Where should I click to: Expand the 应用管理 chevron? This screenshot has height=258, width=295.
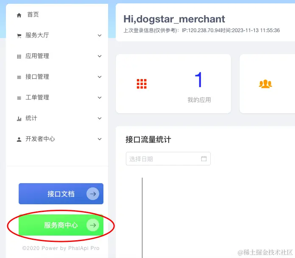pyautogui.click(x=100, y=56)
